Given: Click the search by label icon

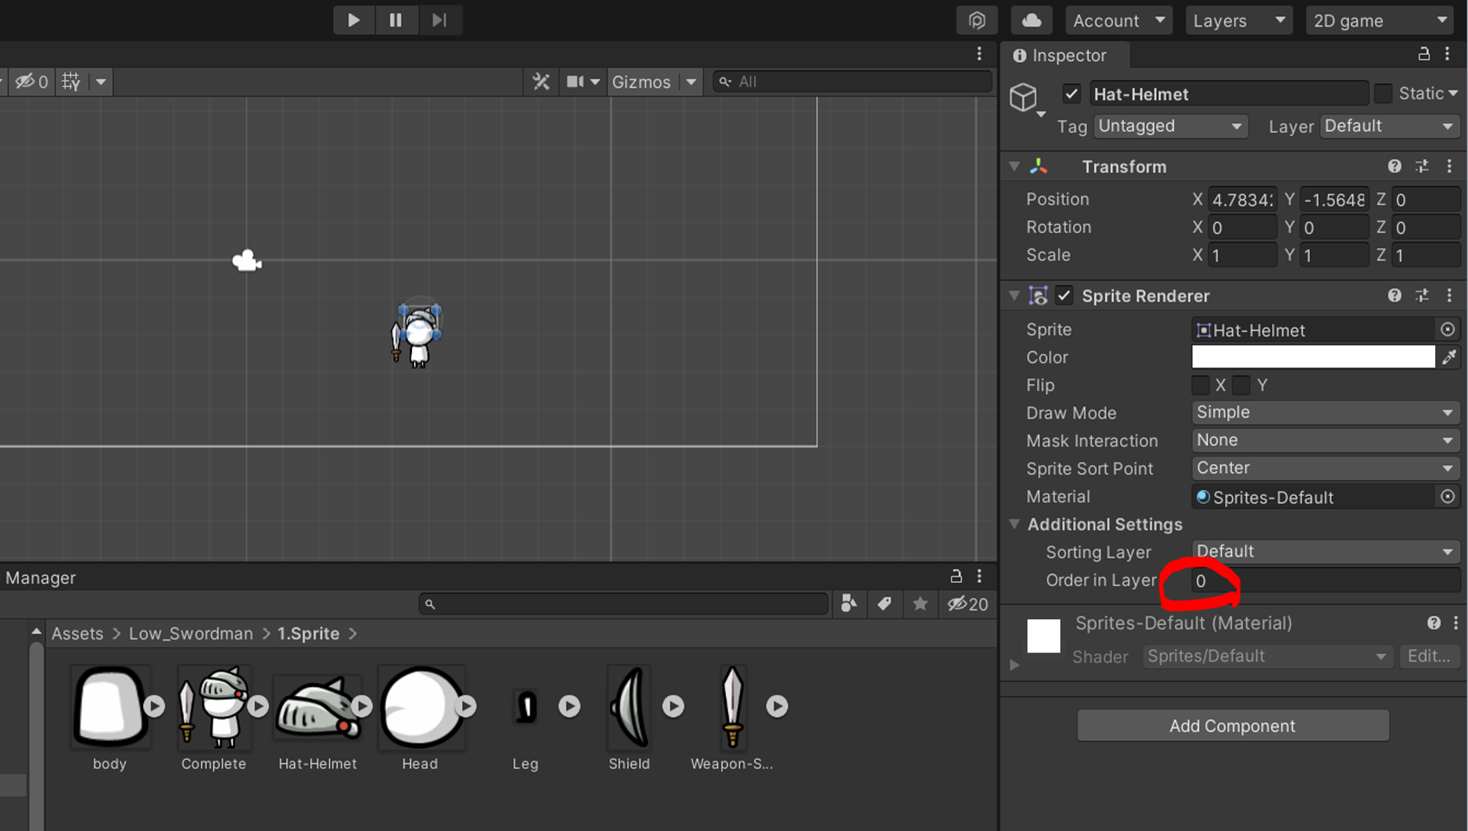Looking at the screenshot, I should pyautogui.click(x=884, y=604).
